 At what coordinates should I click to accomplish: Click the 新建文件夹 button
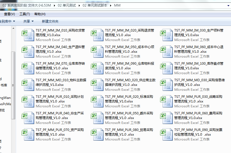tap(50, 21)
